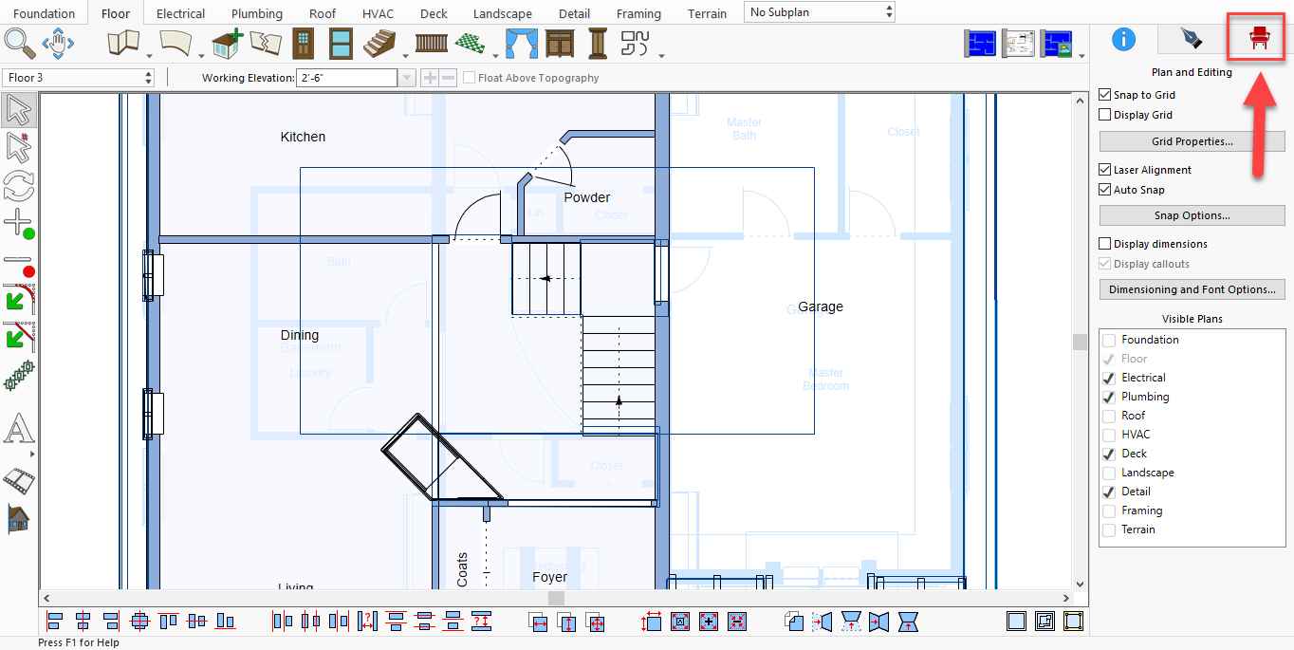Enable the Display dimensions checkbox

(1105, 244)
